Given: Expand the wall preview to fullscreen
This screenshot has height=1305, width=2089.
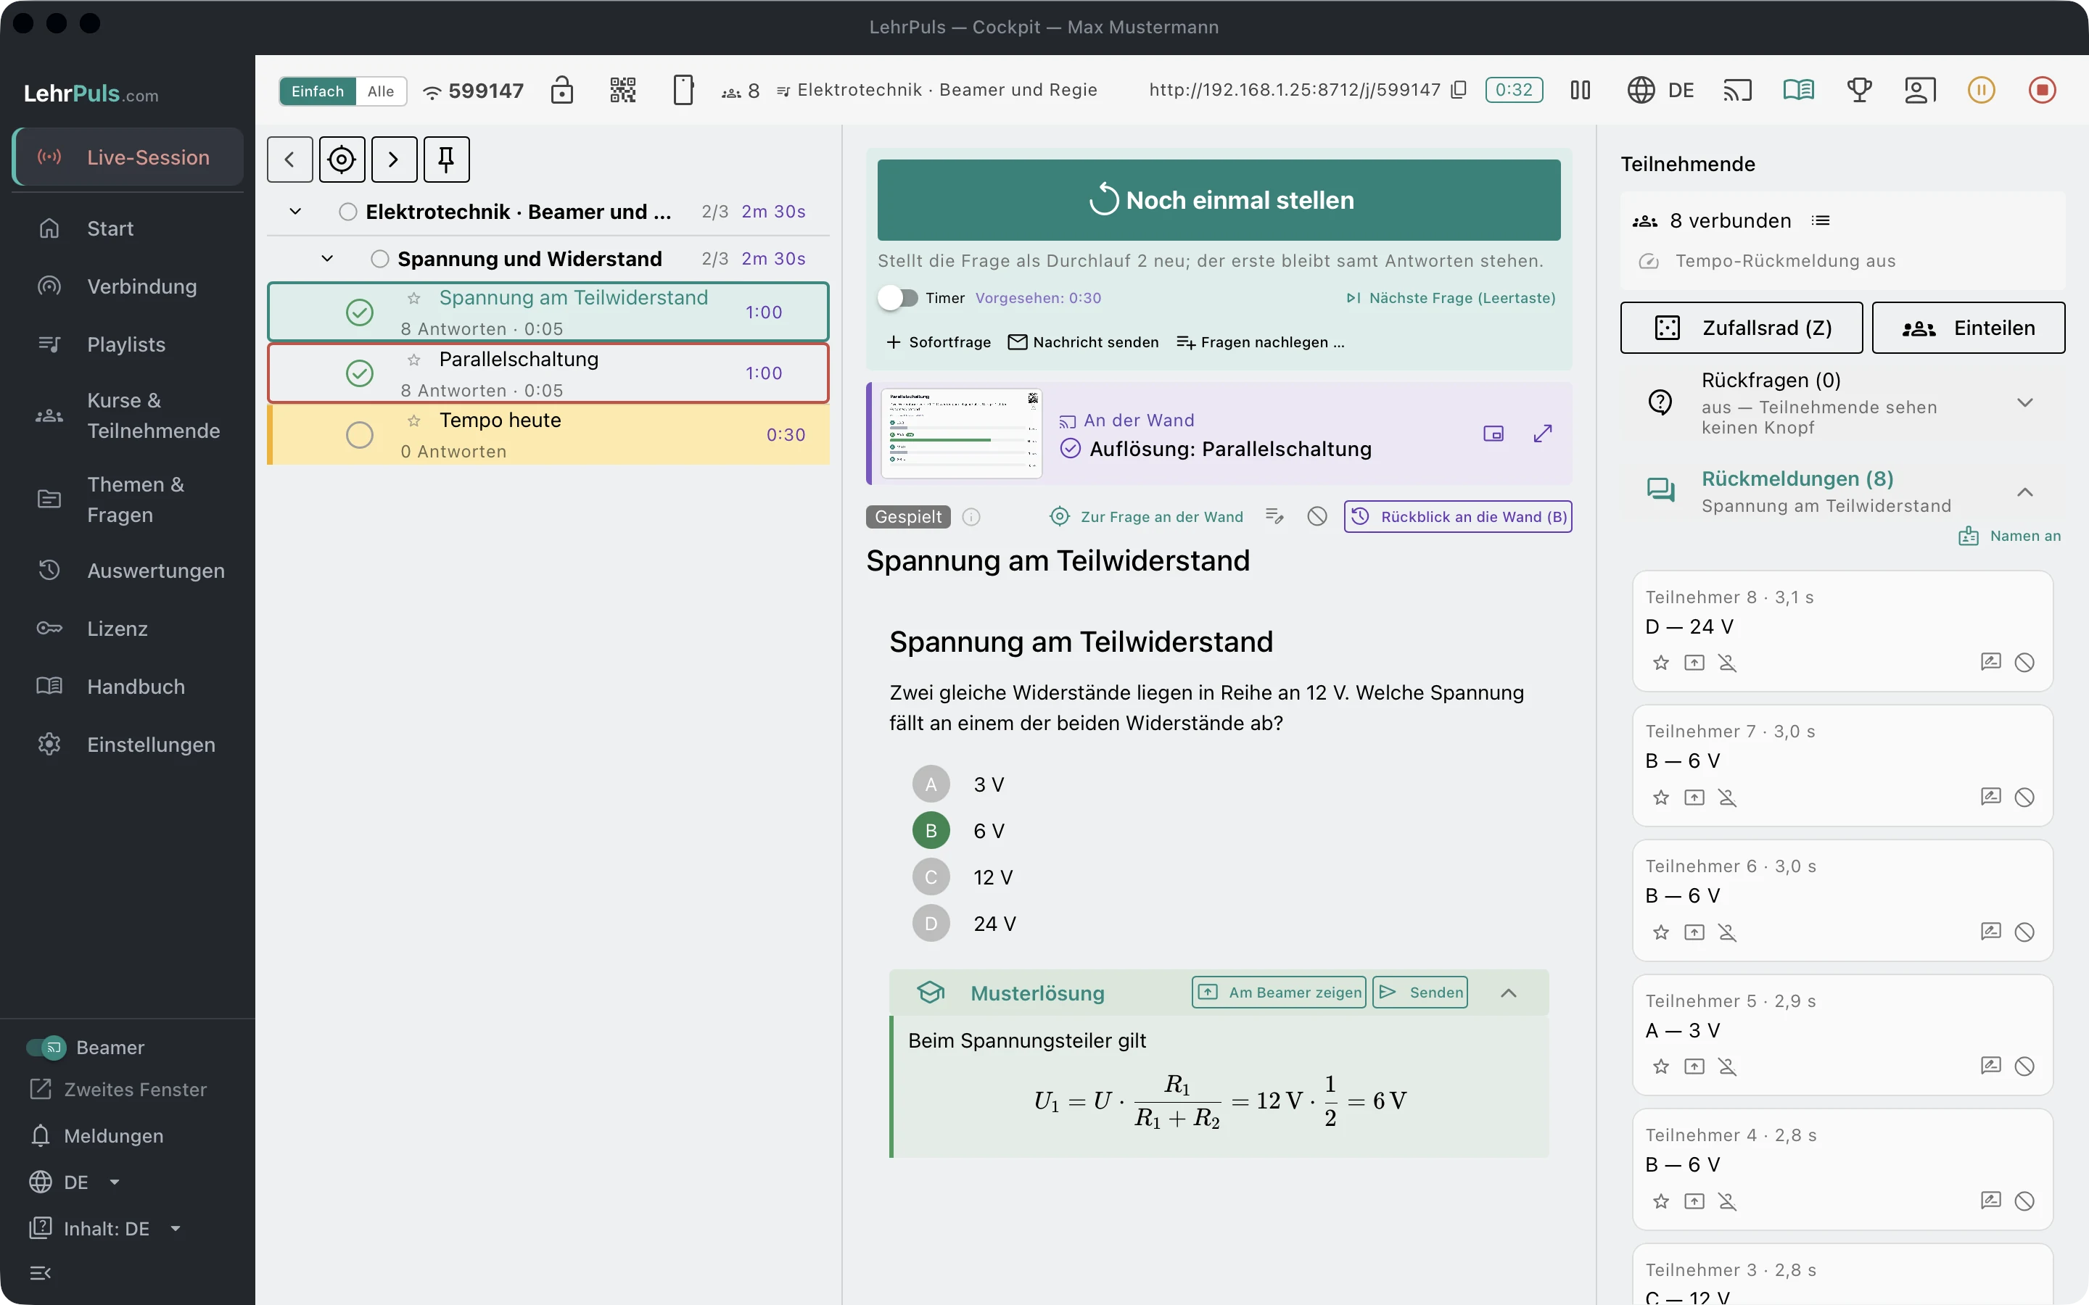Looking at the screenshot, I should coord(1543,434).
